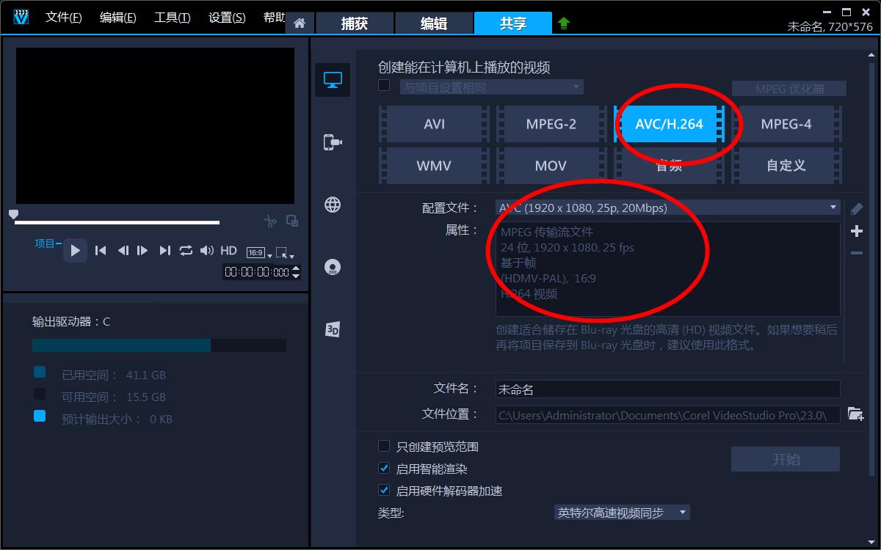This screenshot has width=881, height=550.
Task: Click the 开始 start button
Action: click(786, 459)
